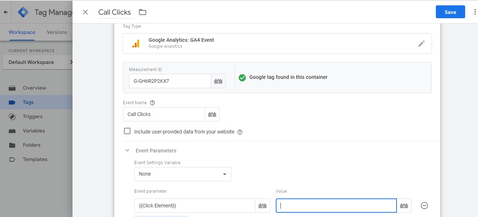Switch to the Versions tab
This screenshot has height=217, width=478.
[57, 32]
